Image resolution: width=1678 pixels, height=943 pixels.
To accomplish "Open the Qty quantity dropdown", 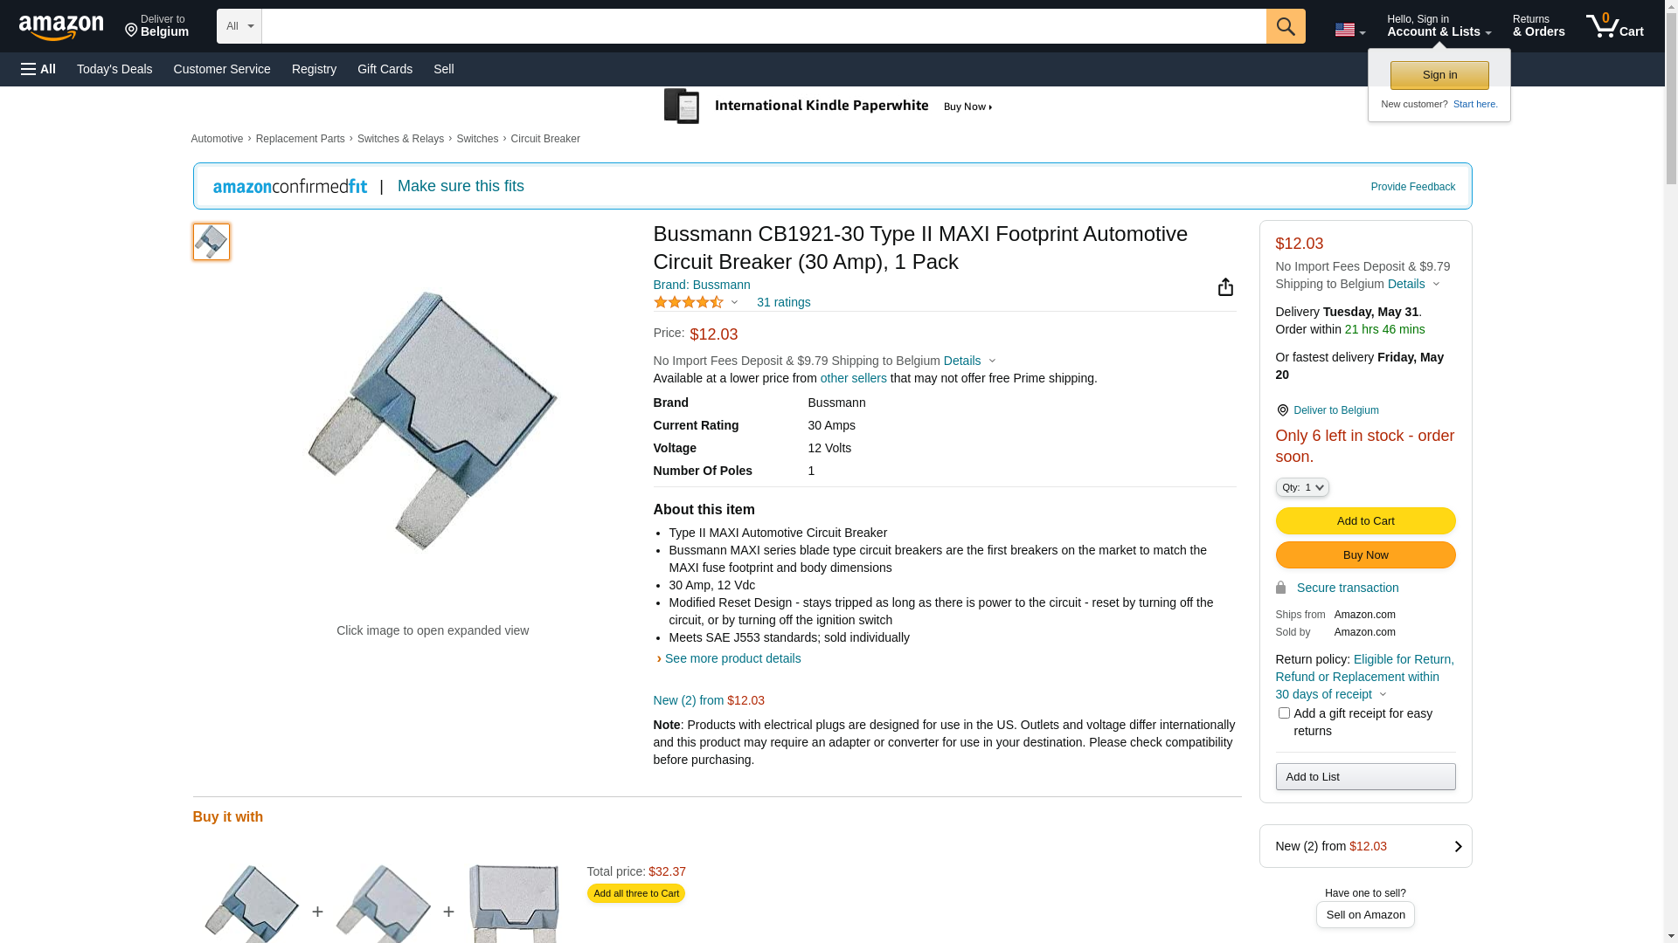I will (x=1302, y=487).
